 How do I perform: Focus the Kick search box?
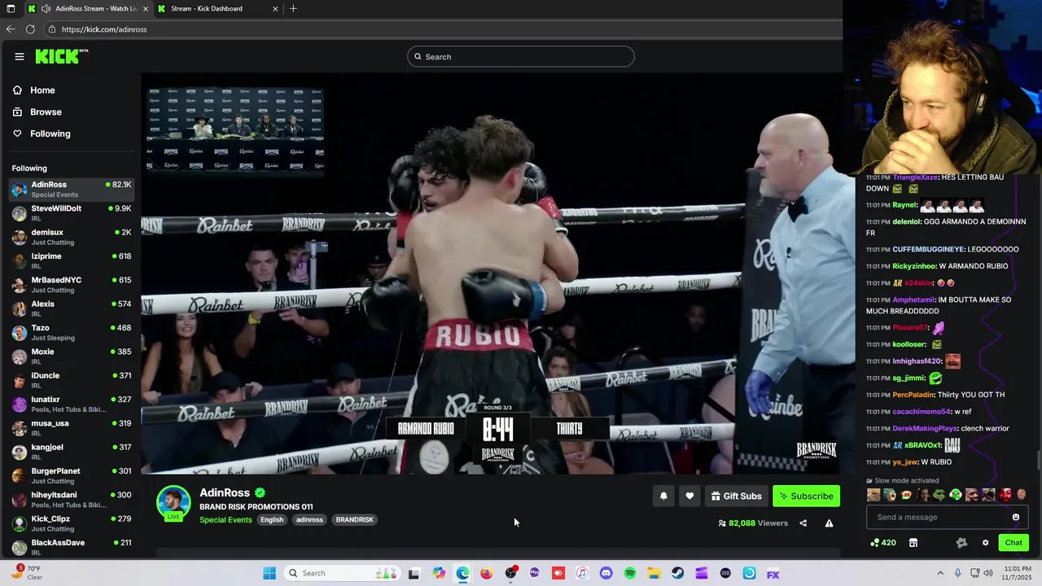tap(521, 56)
